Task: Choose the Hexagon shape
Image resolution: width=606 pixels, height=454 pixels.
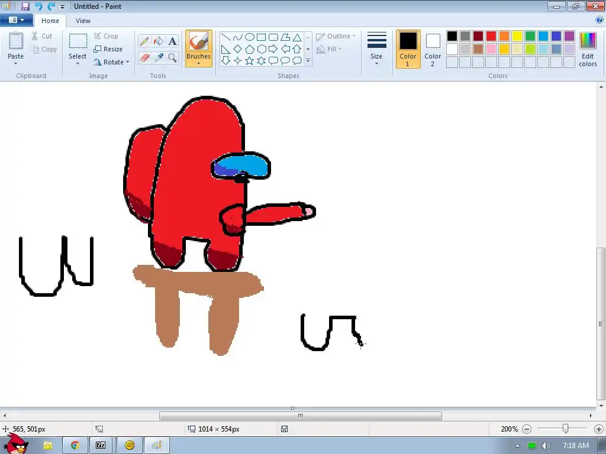Action: [x=262, y=49]
